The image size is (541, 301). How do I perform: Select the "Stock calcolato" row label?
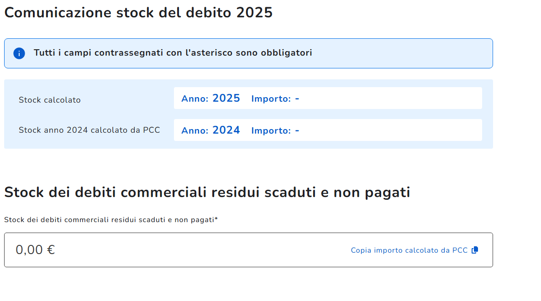50,100
